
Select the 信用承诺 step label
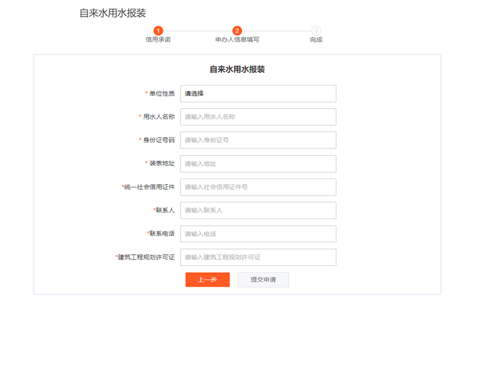coord(158,40)
